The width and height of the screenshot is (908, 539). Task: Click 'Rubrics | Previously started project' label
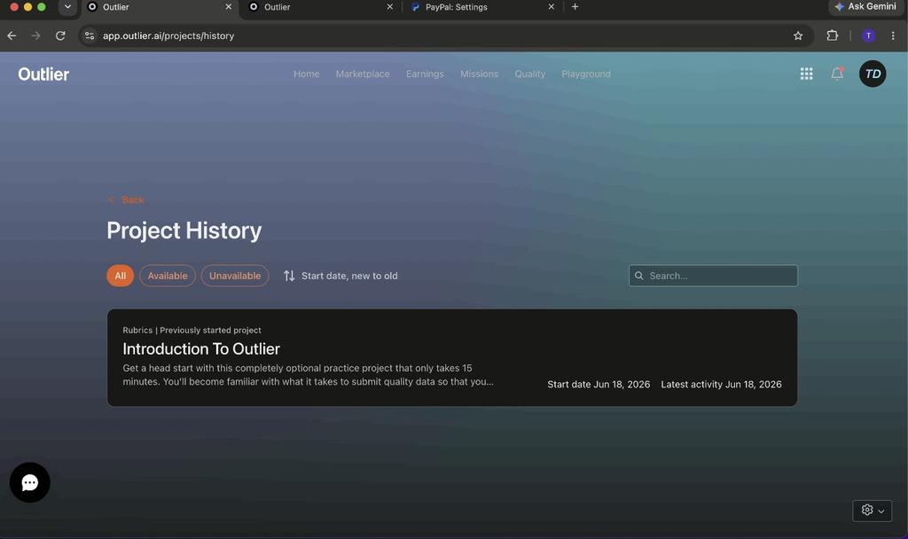192,330
